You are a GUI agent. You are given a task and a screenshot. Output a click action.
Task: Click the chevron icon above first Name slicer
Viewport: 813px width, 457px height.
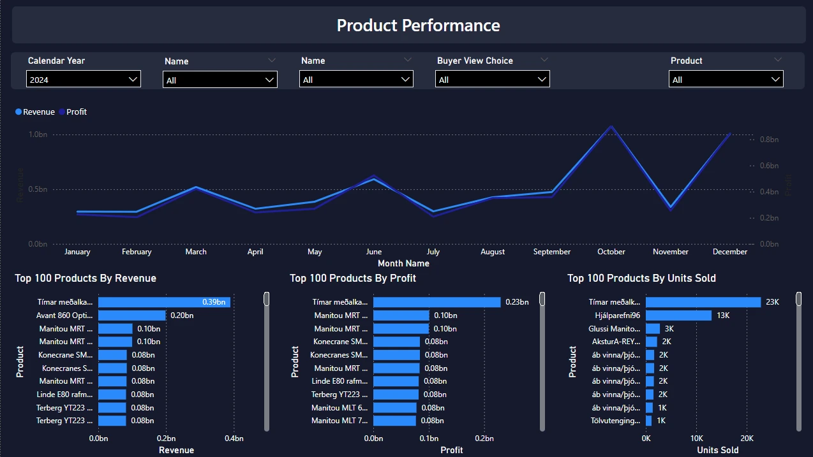click(x=272, y=60)
